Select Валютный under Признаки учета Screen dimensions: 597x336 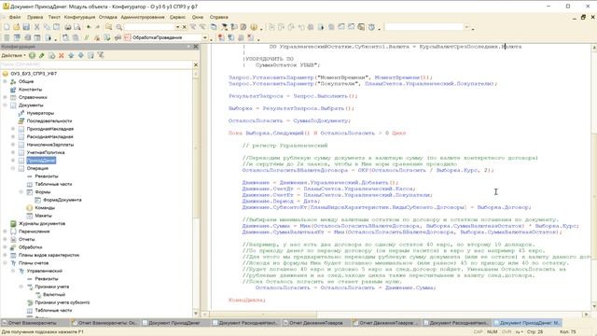[x=54, y=295]
